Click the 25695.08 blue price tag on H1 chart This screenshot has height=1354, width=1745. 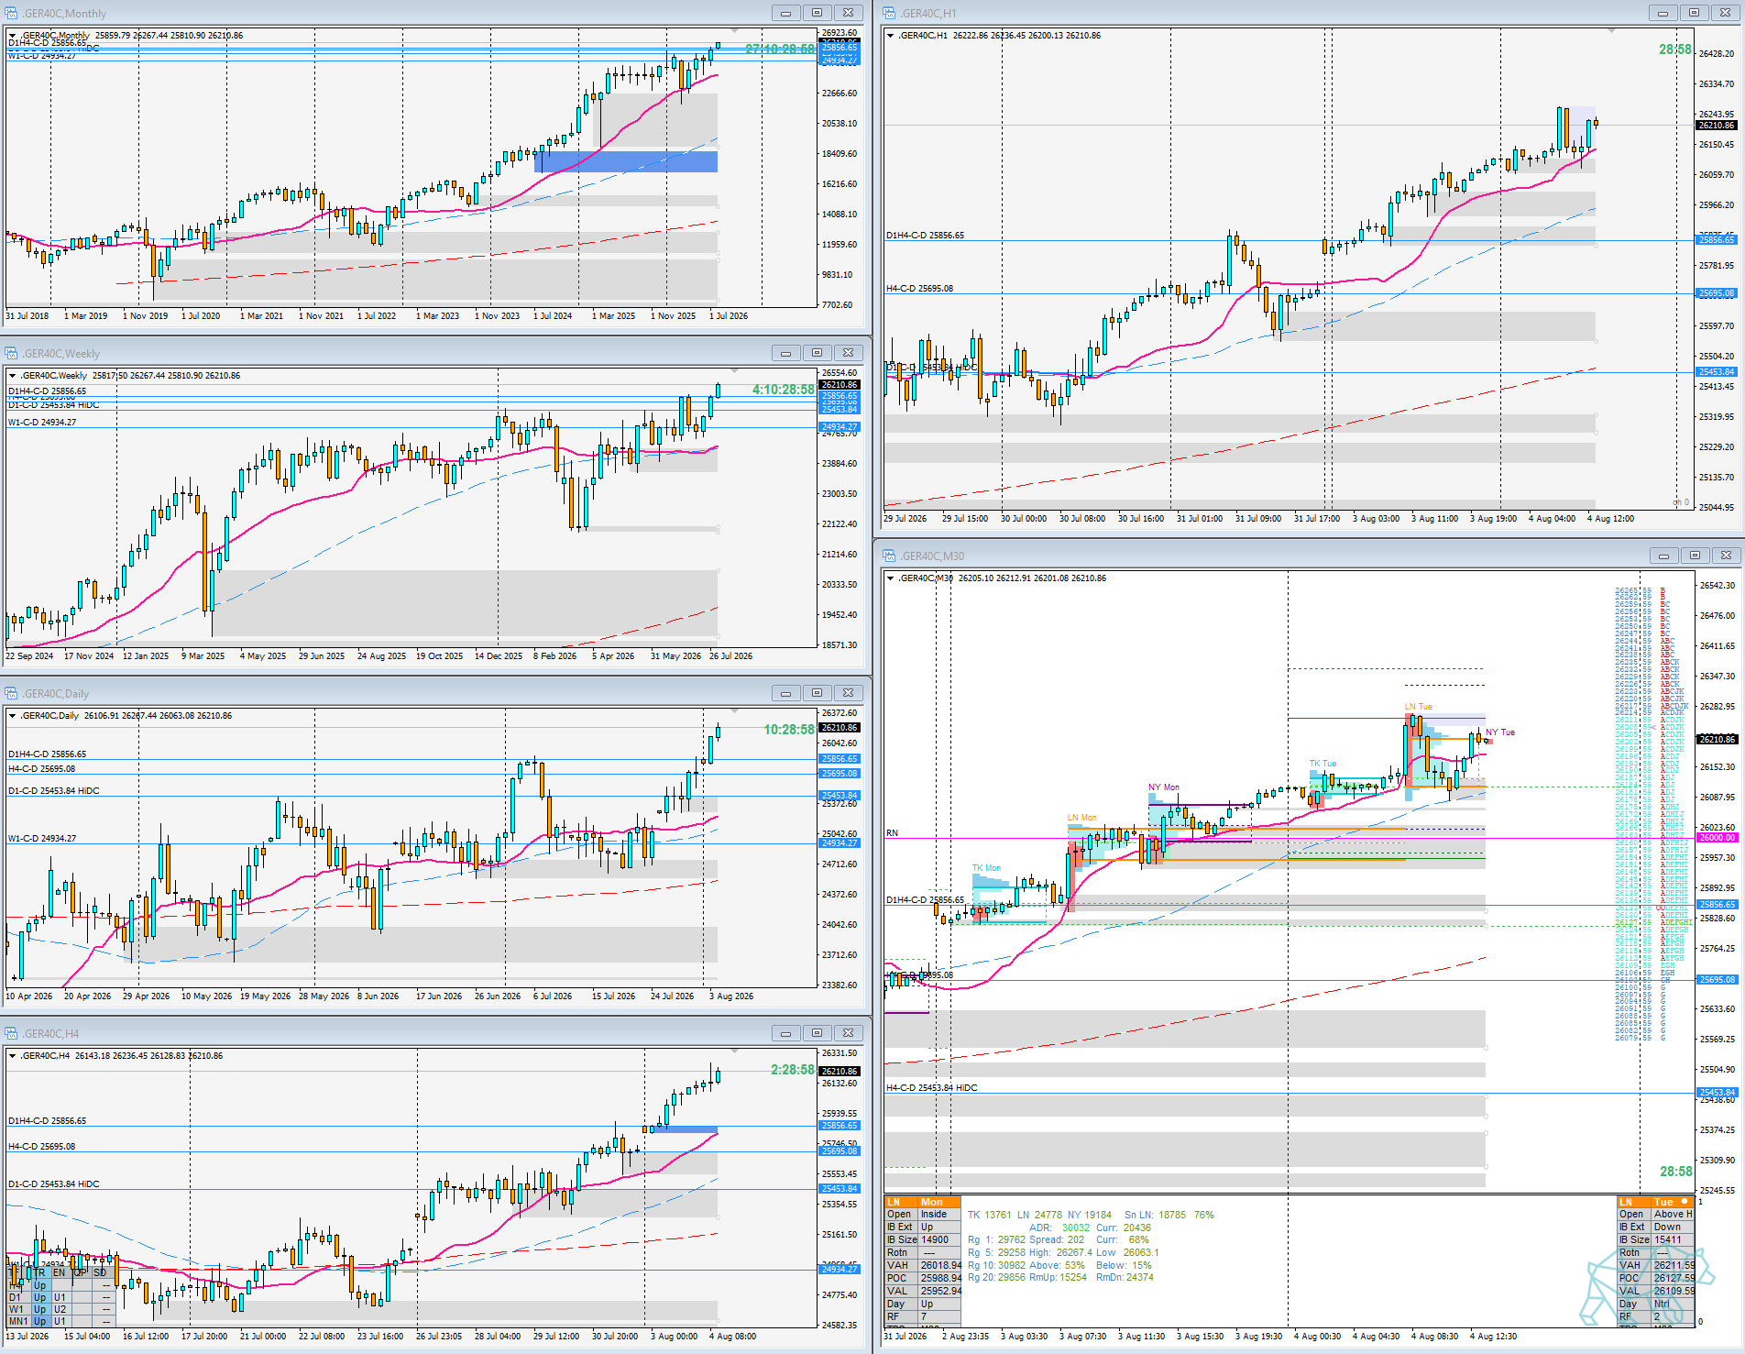(x=1717, y=293)
